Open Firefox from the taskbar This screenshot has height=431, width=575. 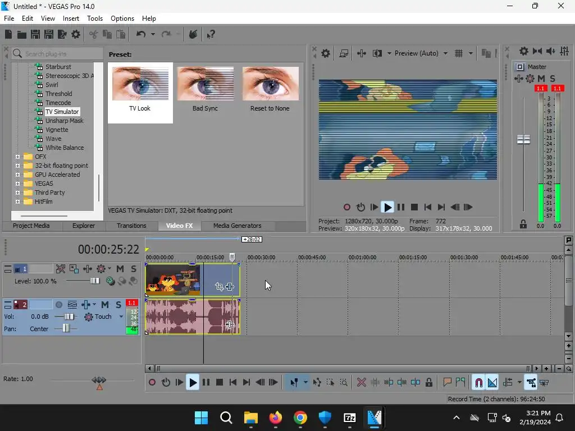(275, 418)
